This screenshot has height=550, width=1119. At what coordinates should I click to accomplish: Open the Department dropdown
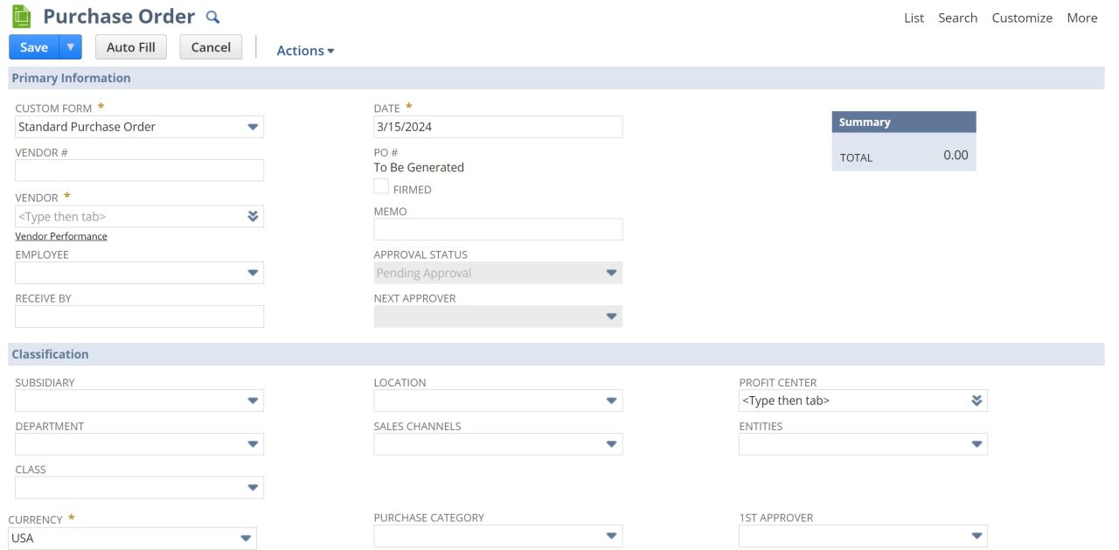[x=253, y=444]
